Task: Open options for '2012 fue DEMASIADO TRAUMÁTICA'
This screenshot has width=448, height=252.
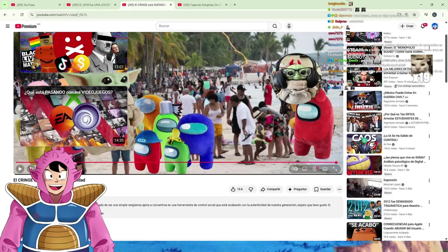Action: (429, 202)
